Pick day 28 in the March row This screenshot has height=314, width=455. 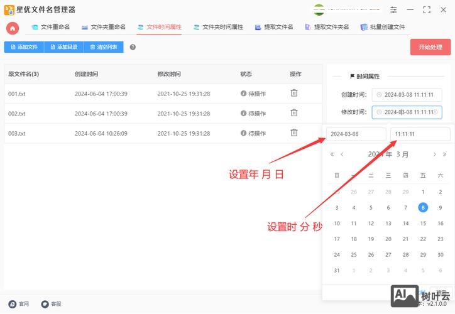pos(406,255)
